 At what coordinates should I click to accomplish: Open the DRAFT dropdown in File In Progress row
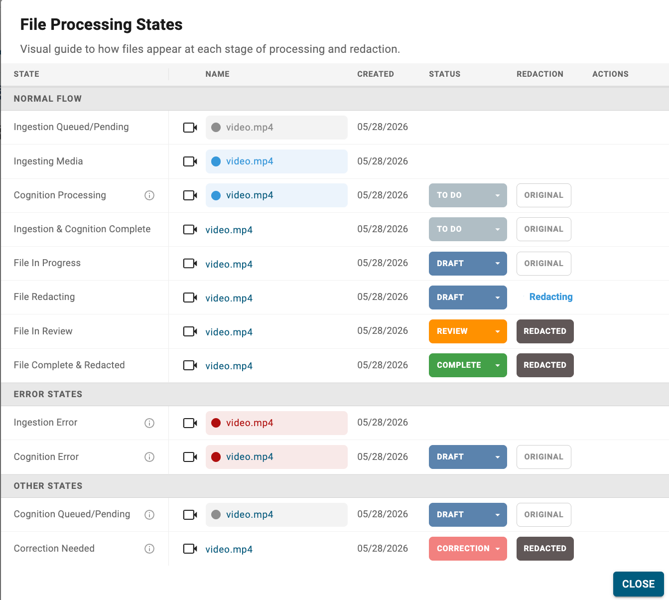[468, 264]
